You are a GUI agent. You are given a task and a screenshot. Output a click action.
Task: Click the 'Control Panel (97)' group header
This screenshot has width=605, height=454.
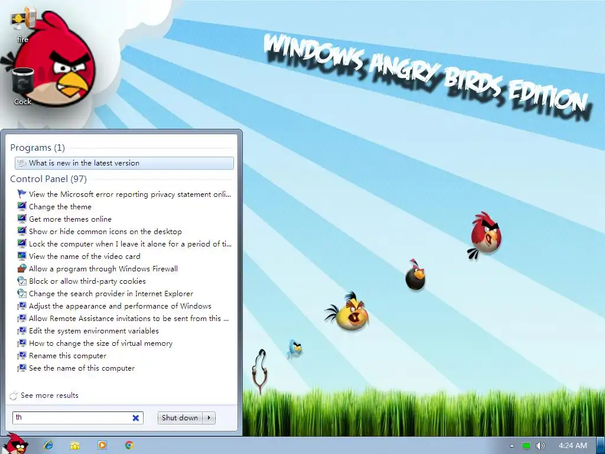click(x=48, y=179)
